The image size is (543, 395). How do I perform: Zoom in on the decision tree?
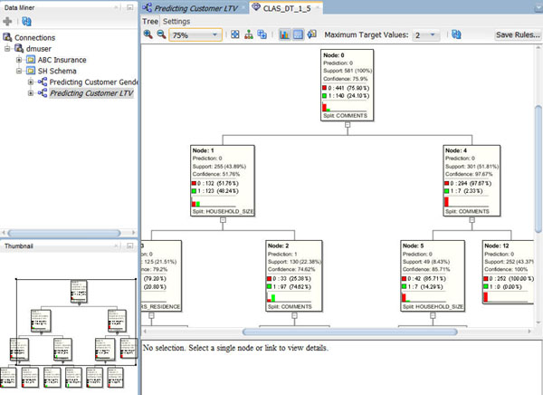point(148,34)
